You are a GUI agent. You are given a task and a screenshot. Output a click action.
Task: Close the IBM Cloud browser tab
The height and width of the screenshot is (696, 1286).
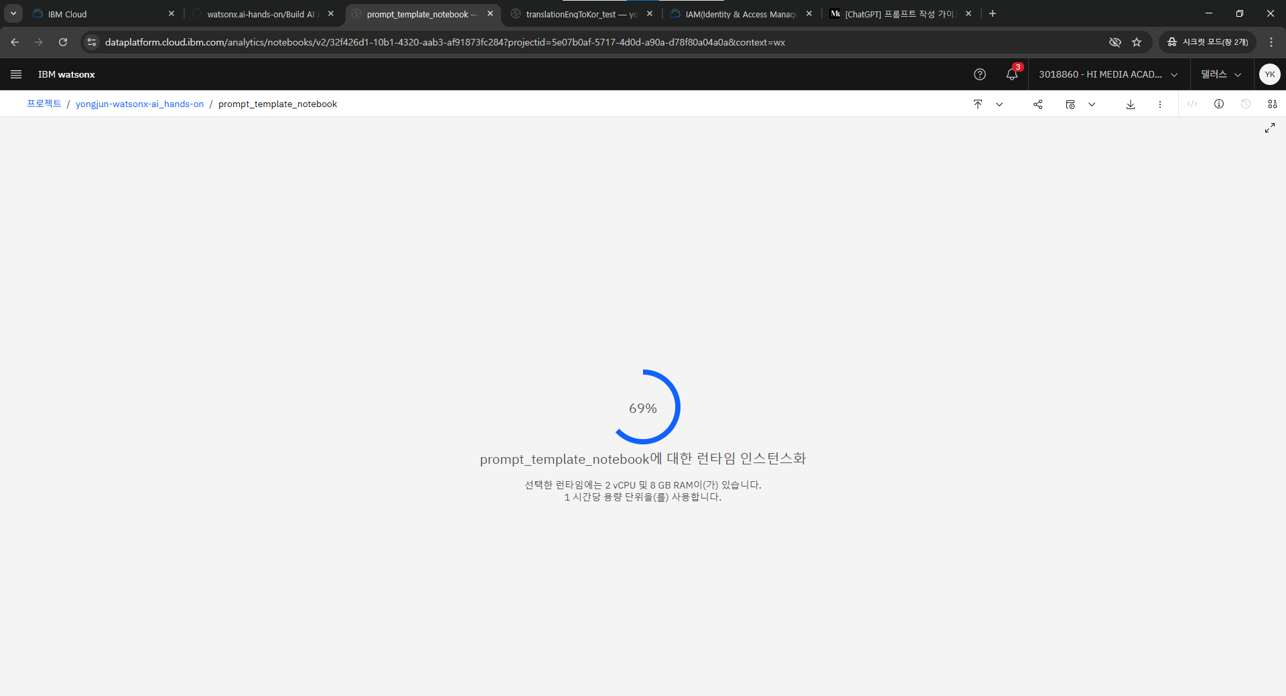tap(171, 13)
